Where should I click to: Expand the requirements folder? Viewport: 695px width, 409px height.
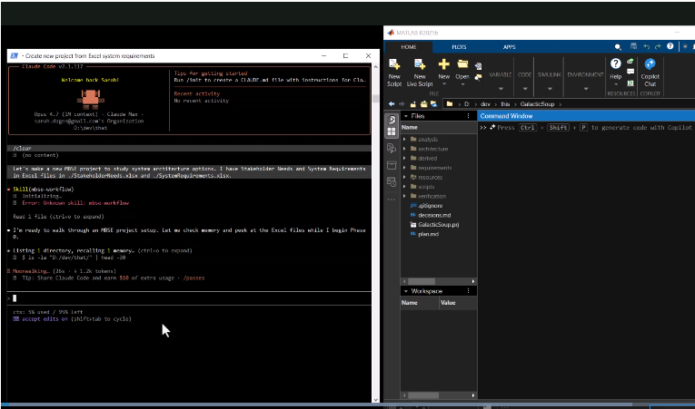404,168
